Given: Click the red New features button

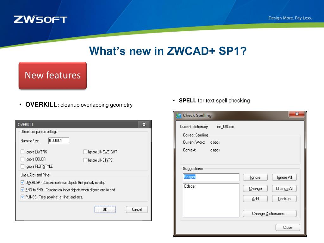Looking at the screenshot, I should pyautogui.click(x=53, y=75).
